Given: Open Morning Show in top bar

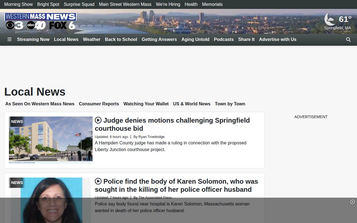Looking at the screenshot, I should (x=18, y=4).
